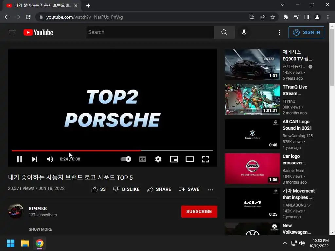
Task: Open a new browser tab
Action: tap(88, 6)
